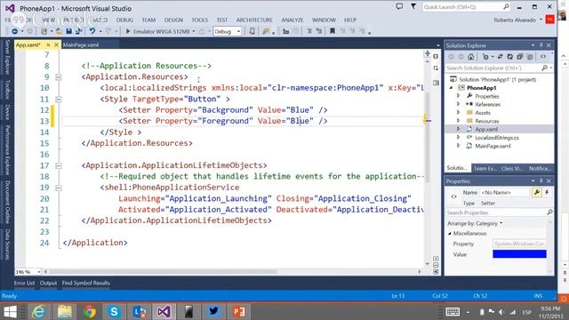
Task: Open Chrome from the taskbar
Action: click(89, 312)
